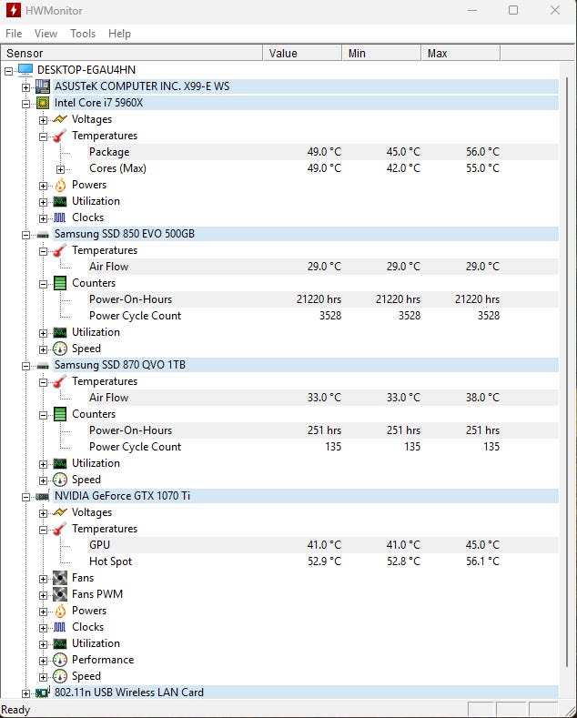Open the View menu
This screenshot has height=718, width=577.
pyautogui.click(x=46, y=34)
